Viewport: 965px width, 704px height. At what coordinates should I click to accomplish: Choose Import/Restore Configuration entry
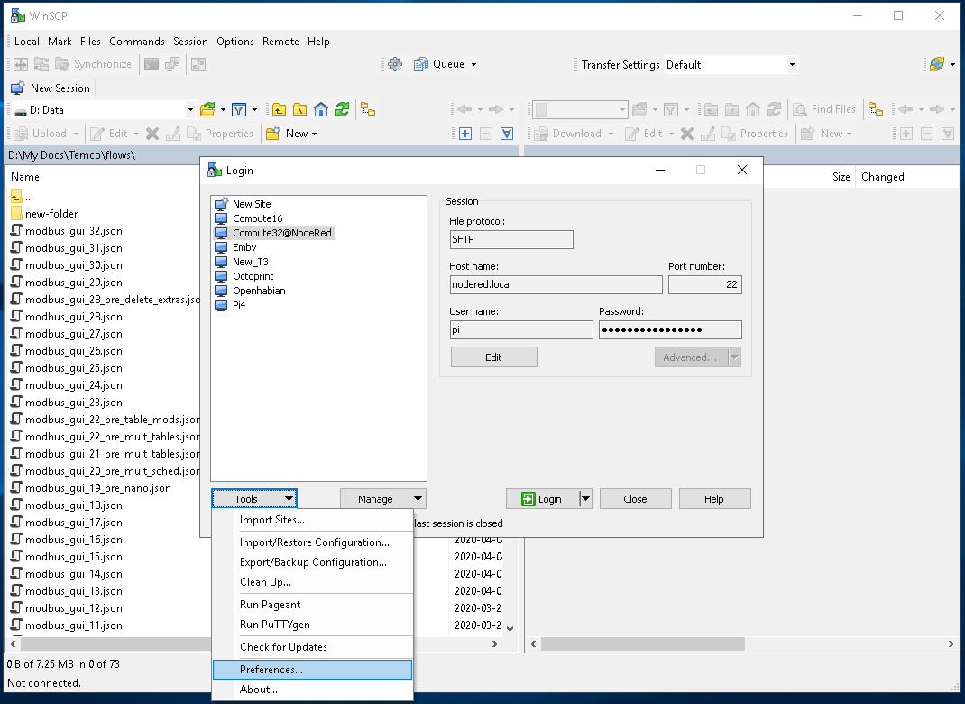click(312, 542)
